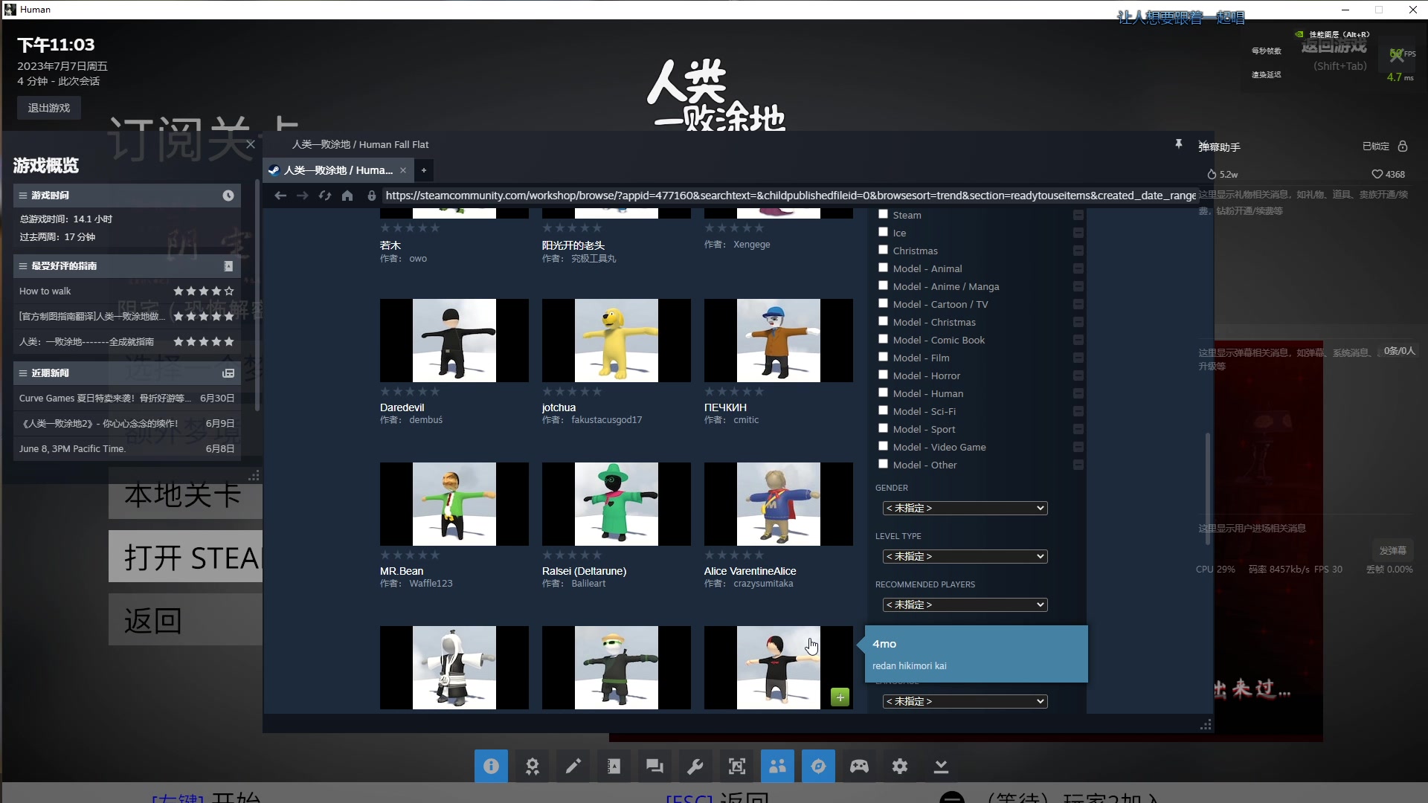Viewport: 1428px width, 803px height.
Task: Open discussions chat icon in overlay toolbar
Action: tap(654, 766)
